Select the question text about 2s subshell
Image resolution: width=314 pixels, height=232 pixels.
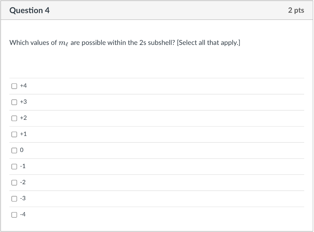(124, 42)
